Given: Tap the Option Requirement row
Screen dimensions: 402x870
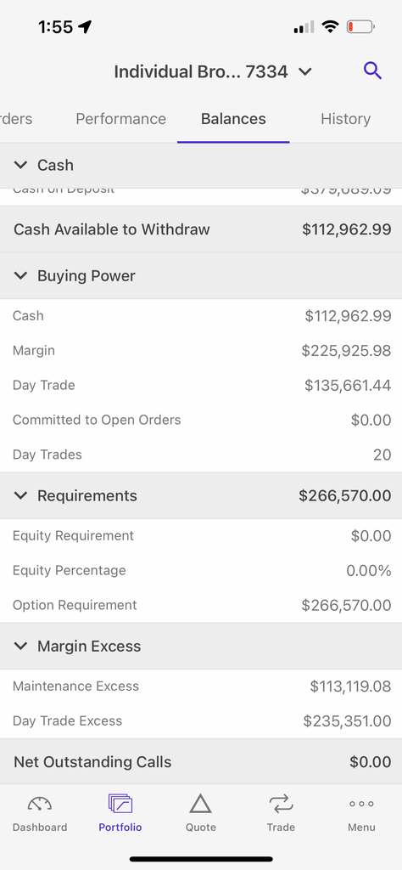Looking at the screenshot, I should (x=201, y=605).
